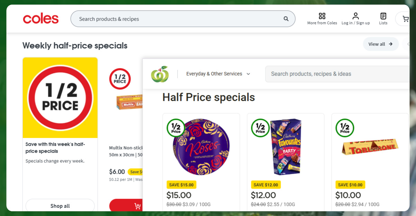416x216 pixels.
Task: Open More from Coles grid icon
Action: click(322, 16)
